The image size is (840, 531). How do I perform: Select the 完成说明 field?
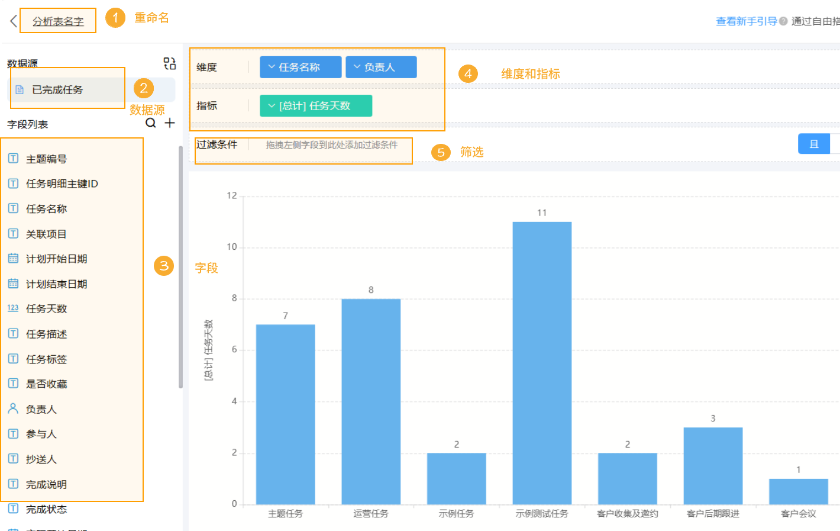click(x=46, y=485)
